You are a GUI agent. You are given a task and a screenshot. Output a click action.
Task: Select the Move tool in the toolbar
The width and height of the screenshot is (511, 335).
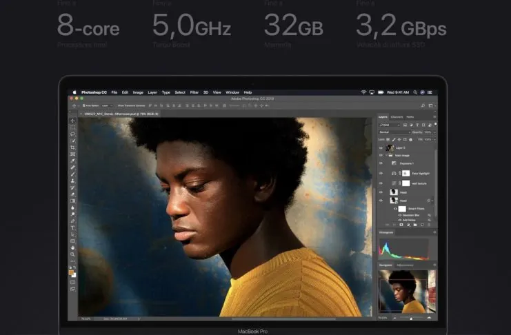click(x=73, y=121)
